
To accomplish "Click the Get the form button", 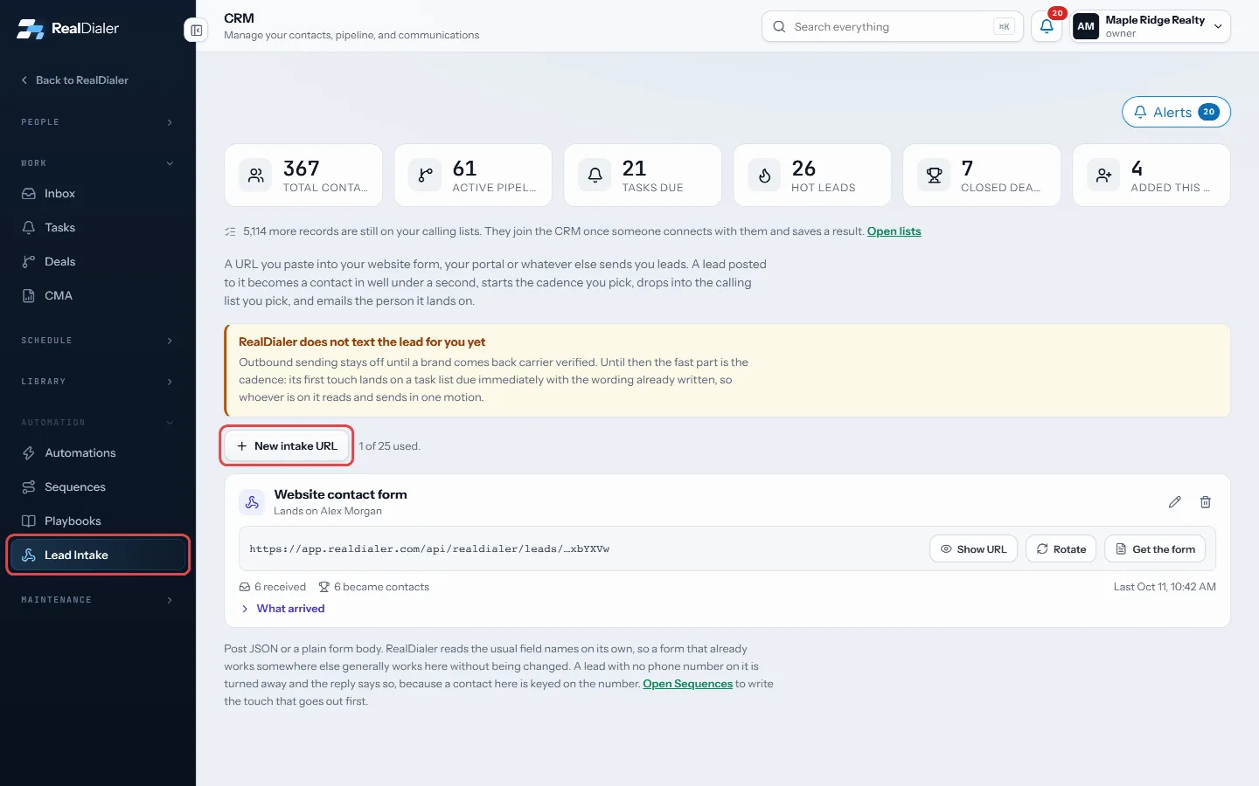I will tap(1155, 549).
